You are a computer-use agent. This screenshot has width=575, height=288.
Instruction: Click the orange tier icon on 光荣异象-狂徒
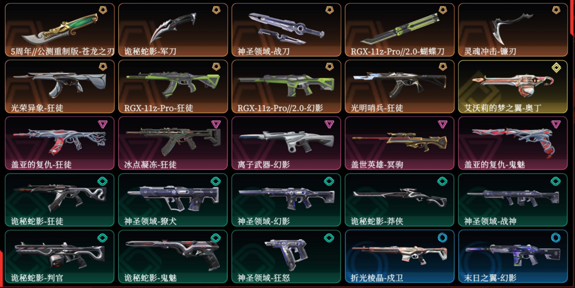pyautogui.click(x=103, y=67)
